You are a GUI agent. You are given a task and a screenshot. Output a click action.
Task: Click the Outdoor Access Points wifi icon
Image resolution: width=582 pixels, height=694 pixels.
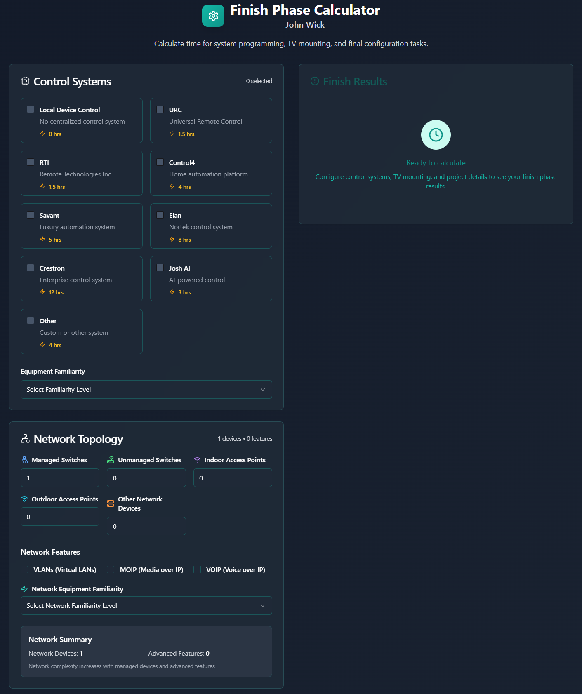pyautogui.click(x=24, y=499)
